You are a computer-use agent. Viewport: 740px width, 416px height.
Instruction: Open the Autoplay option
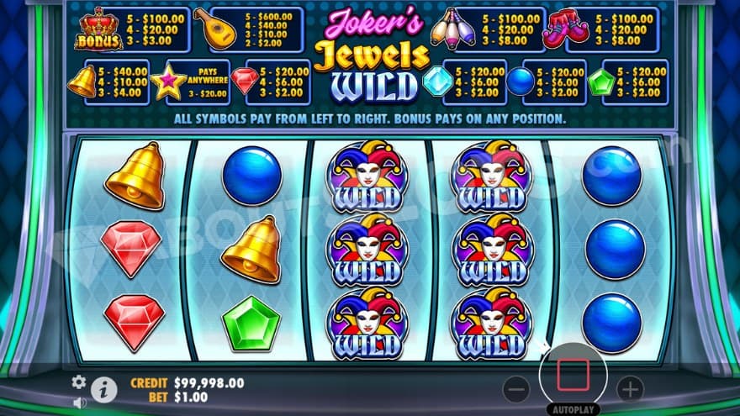click(x=573, y=409)
